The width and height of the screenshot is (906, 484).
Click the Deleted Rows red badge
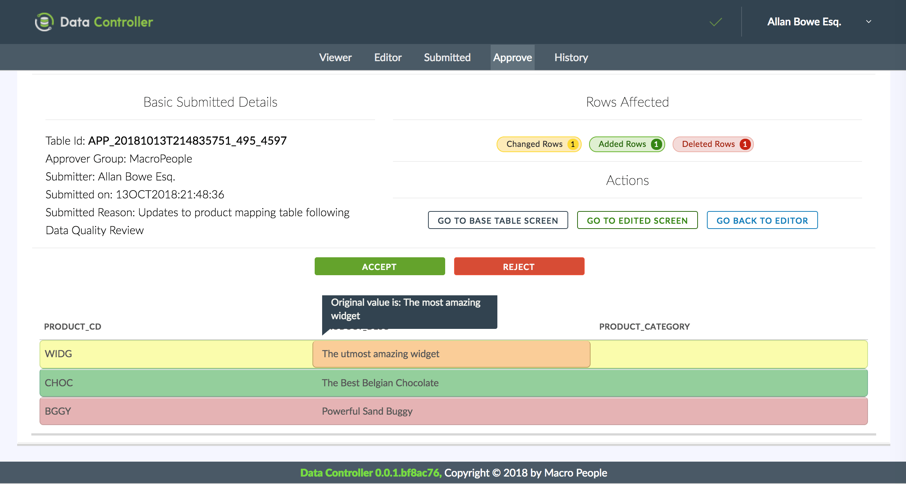tap(712, 144)
